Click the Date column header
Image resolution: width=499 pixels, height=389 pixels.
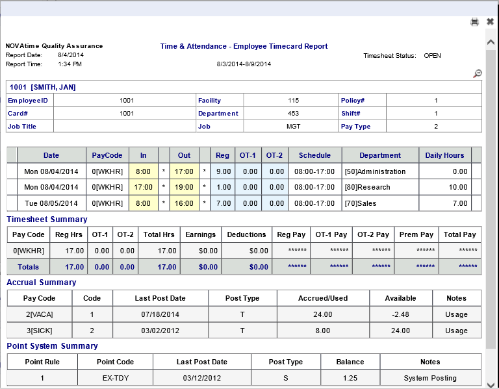51,155
